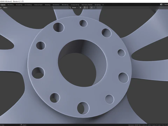
Task: Open the Object menu in viewport header
Action: click(x=5, y=8)
